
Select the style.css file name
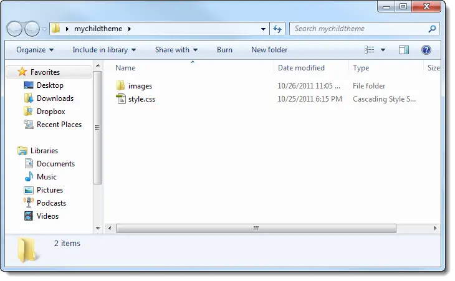(x=141, y=99)
